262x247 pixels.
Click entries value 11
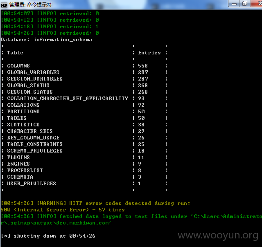(141, 157)
